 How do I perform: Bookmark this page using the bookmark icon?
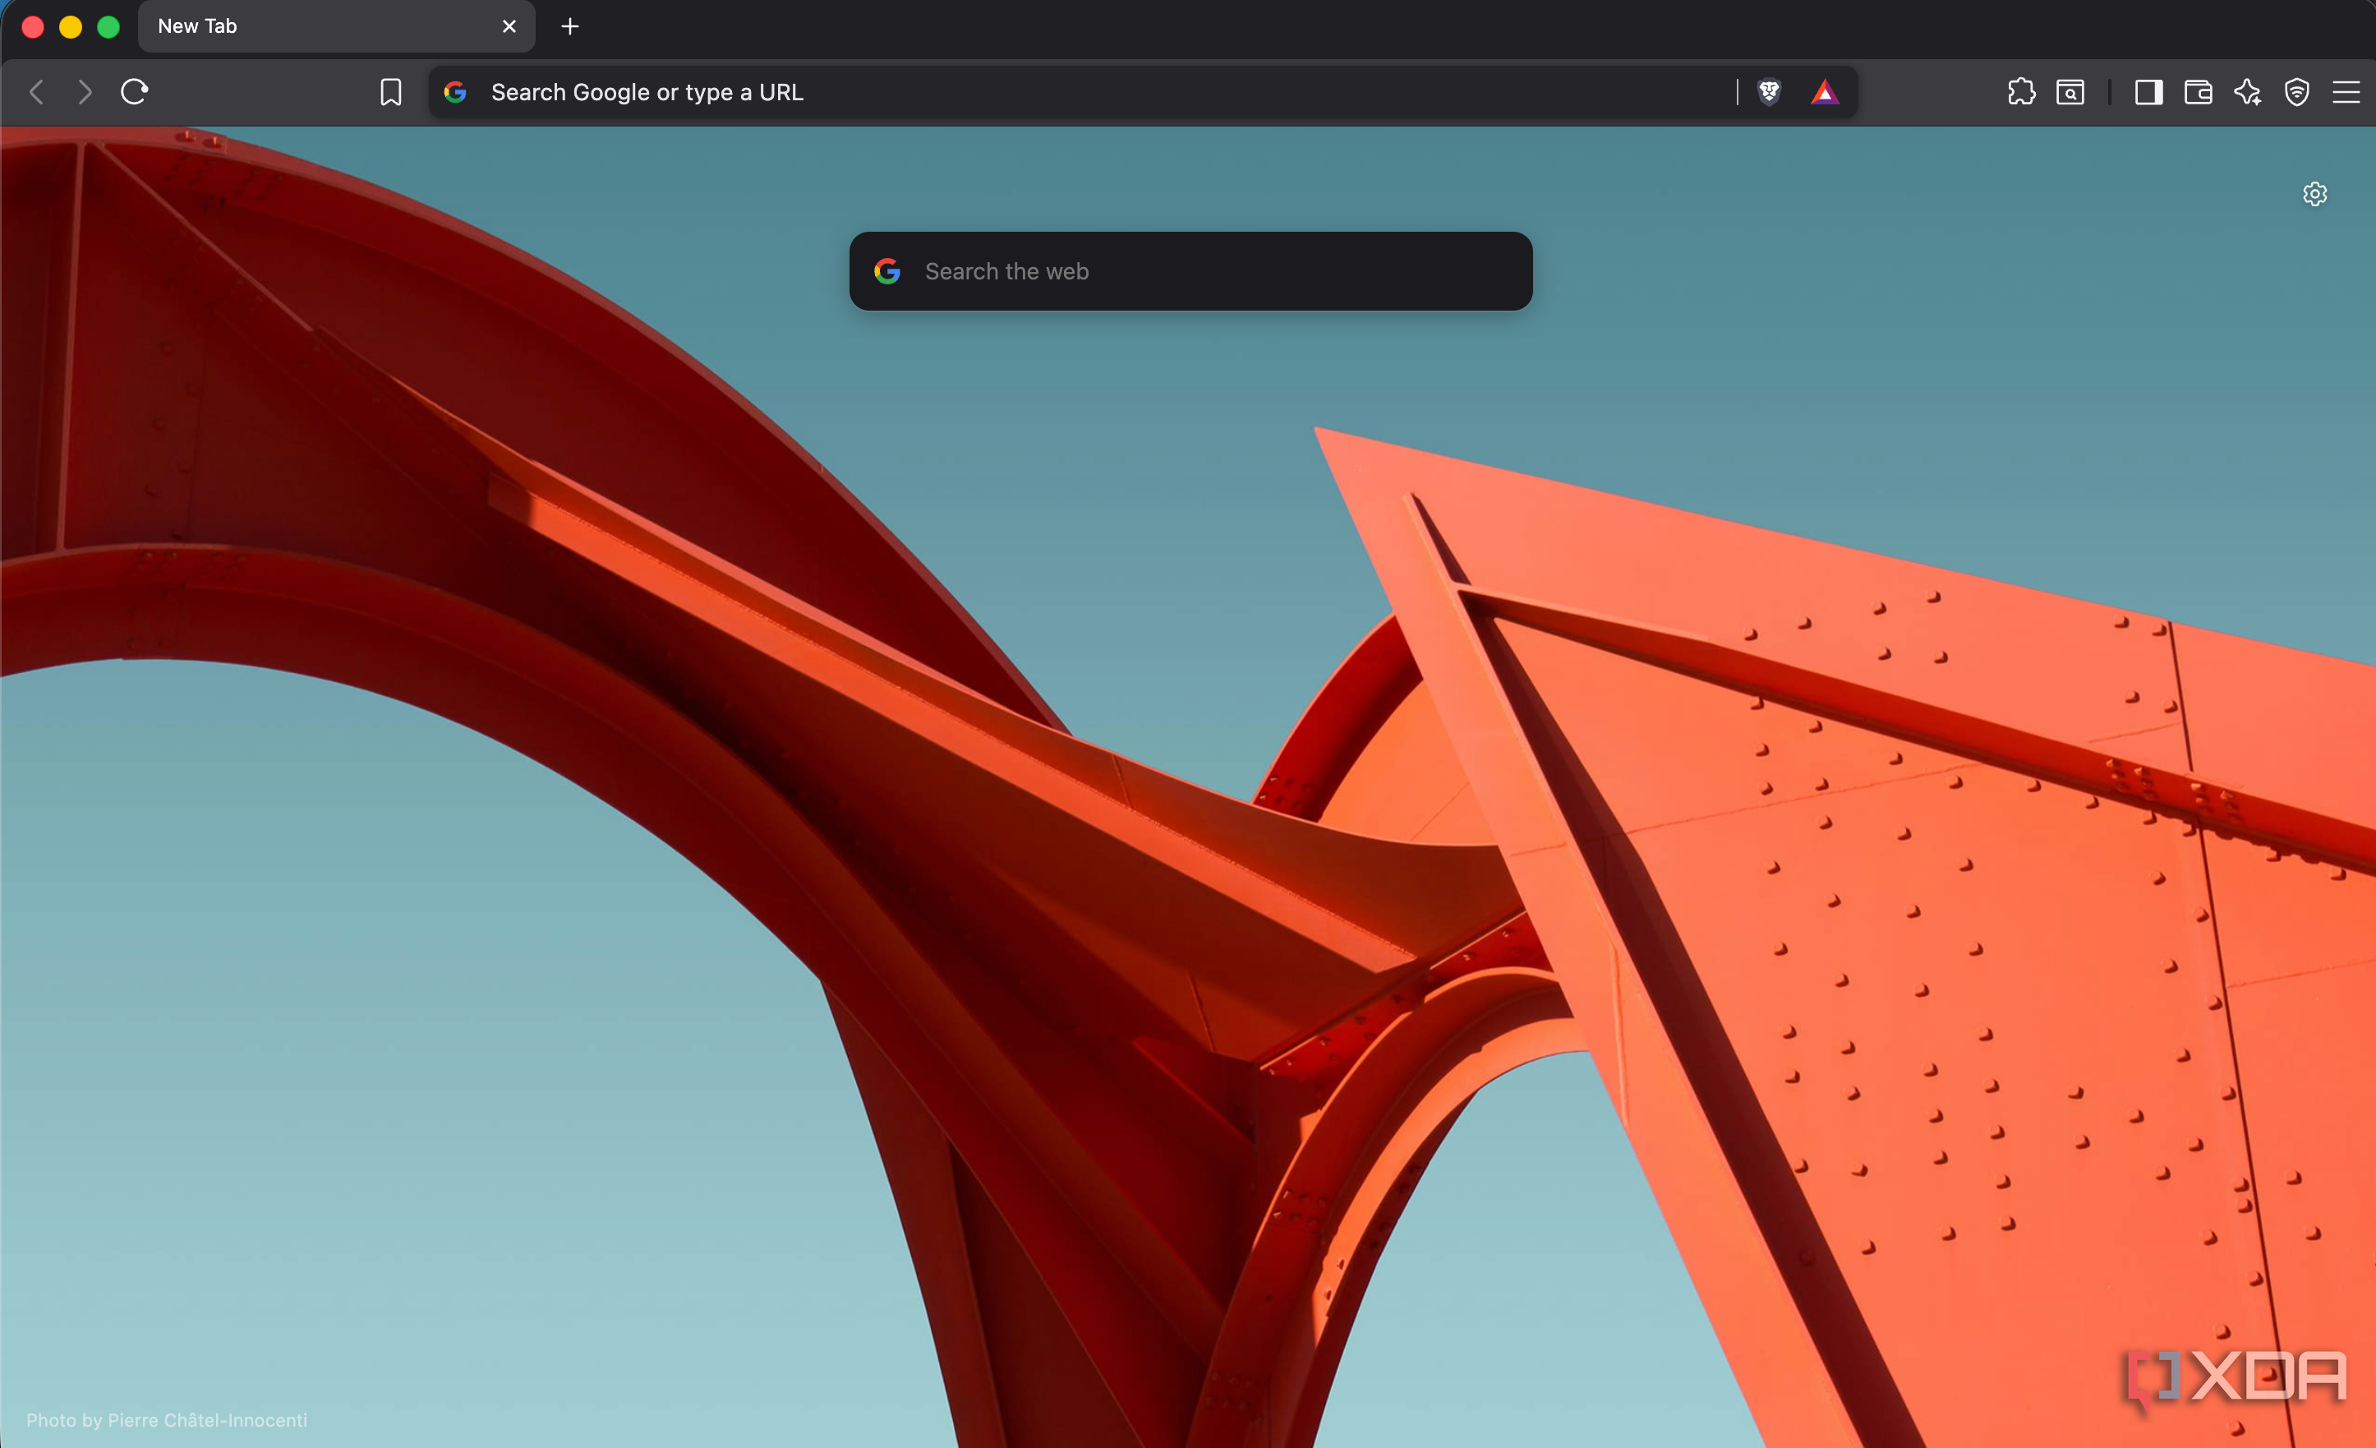390,93
